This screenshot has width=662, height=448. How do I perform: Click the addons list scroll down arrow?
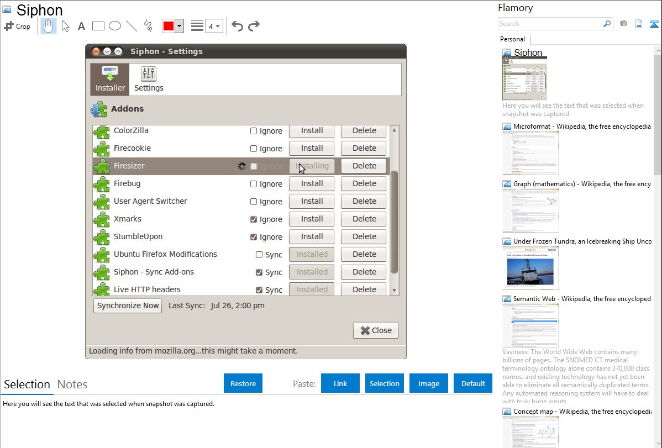[395, 290]
